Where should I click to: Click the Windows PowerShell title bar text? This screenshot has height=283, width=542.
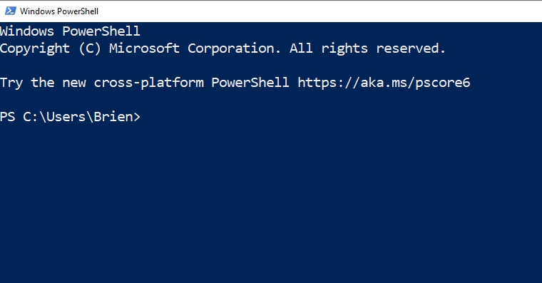[x=59, y=11]
